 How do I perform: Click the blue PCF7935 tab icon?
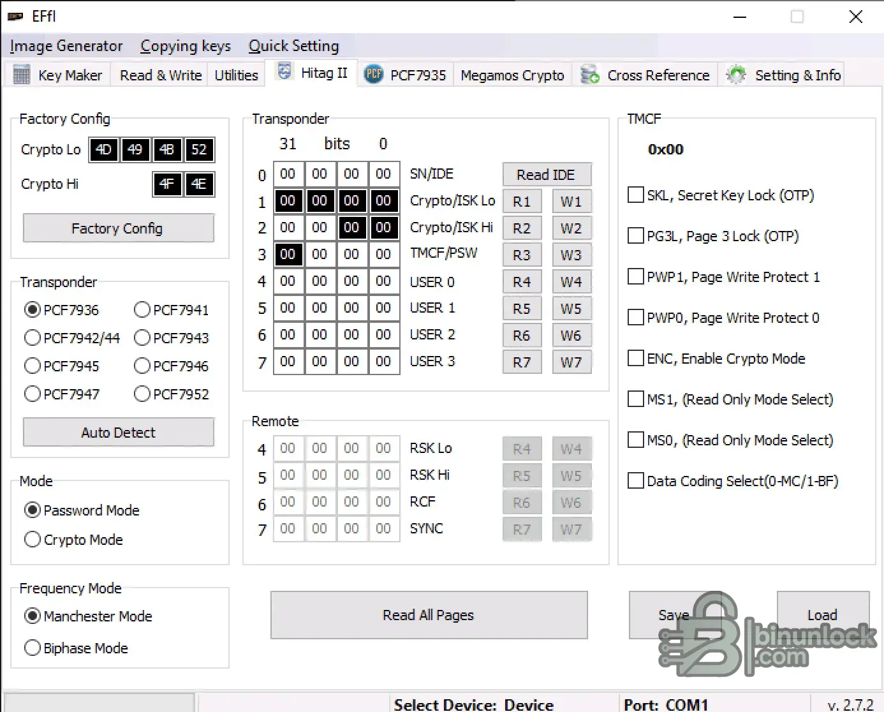[x=374, y=74]
